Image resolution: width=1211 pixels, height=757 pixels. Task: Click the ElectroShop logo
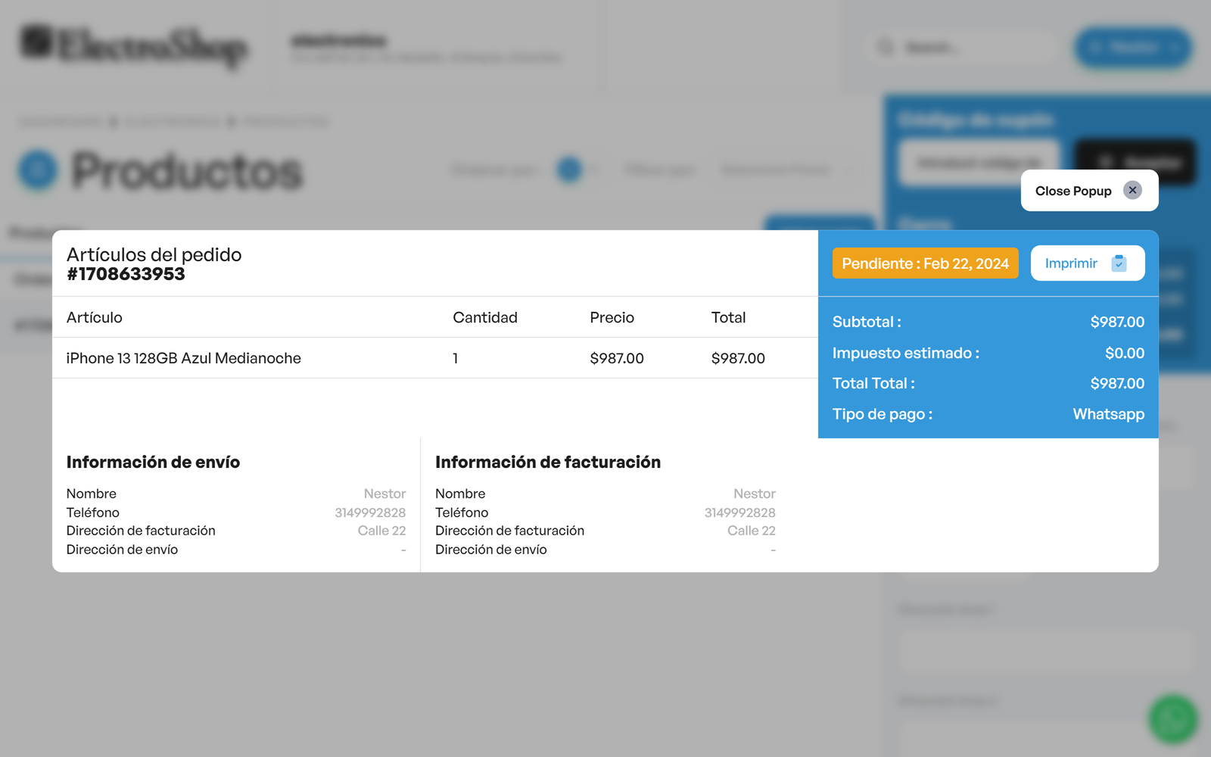click(x=134, y=46)
